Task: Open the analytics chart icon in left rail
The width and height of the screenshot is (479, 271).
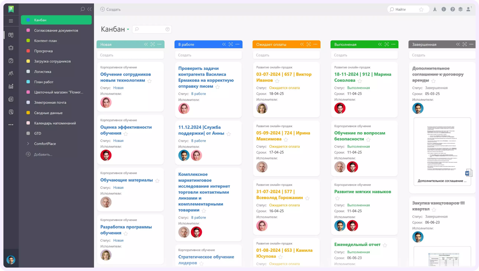Action: [11, 86]
